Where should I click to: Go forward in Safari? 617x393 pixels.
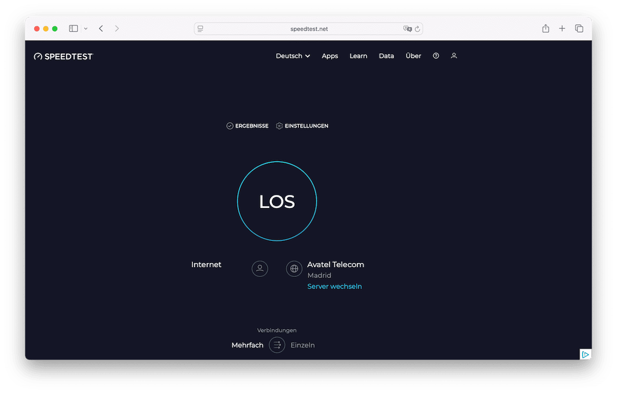pos(117,29)
